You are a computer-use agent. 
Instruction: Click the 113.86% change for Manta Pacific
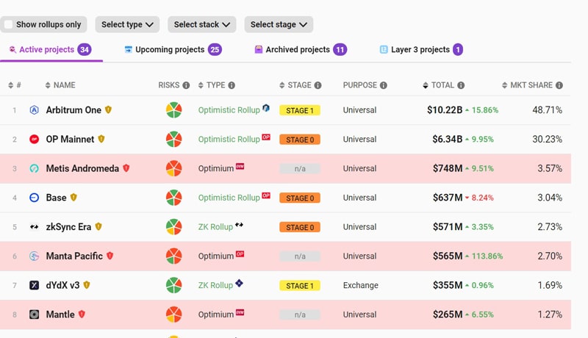(487, 256)
